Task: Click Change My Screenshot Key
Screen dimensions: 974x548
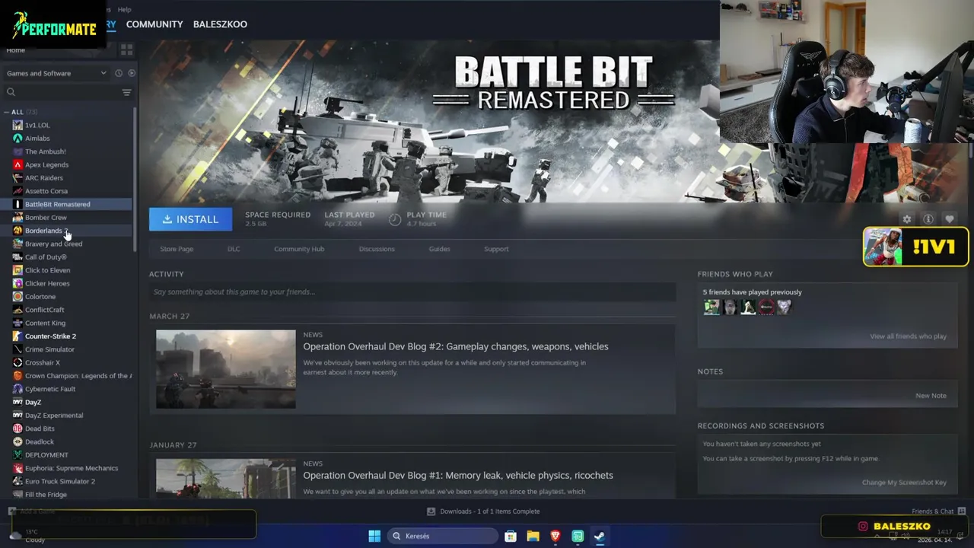Action: (904, 483)
